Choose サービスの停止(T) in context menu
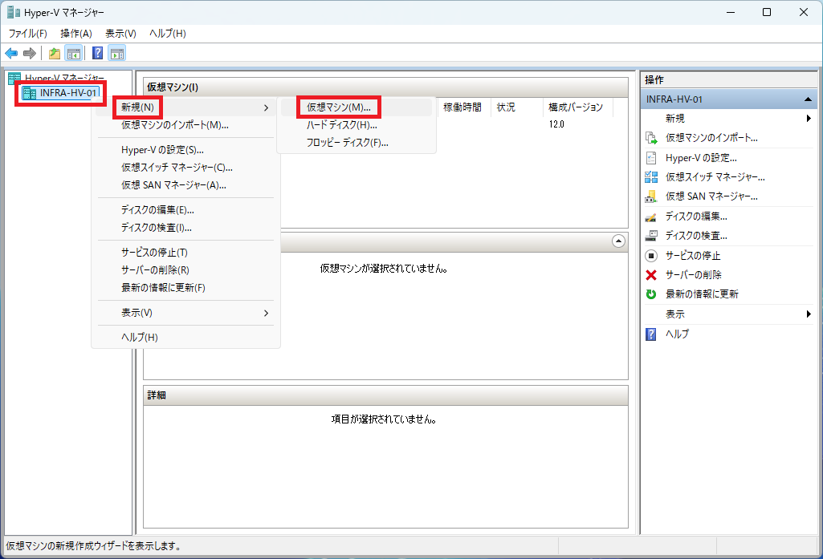 pyautogui.click(x=185, y=253)
